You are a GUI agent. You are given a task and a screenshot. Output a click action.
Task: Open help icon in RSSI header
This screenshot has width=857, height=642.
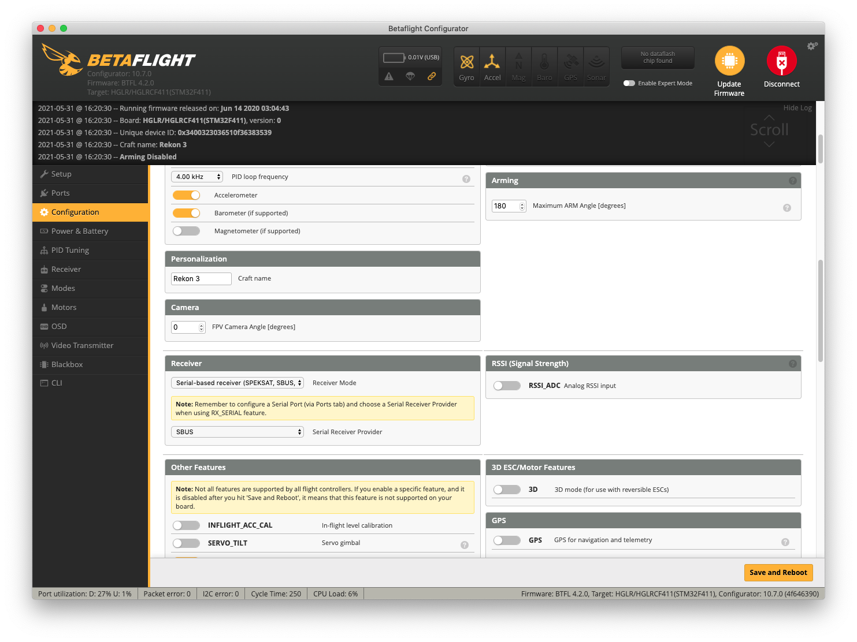click(793, 364)
